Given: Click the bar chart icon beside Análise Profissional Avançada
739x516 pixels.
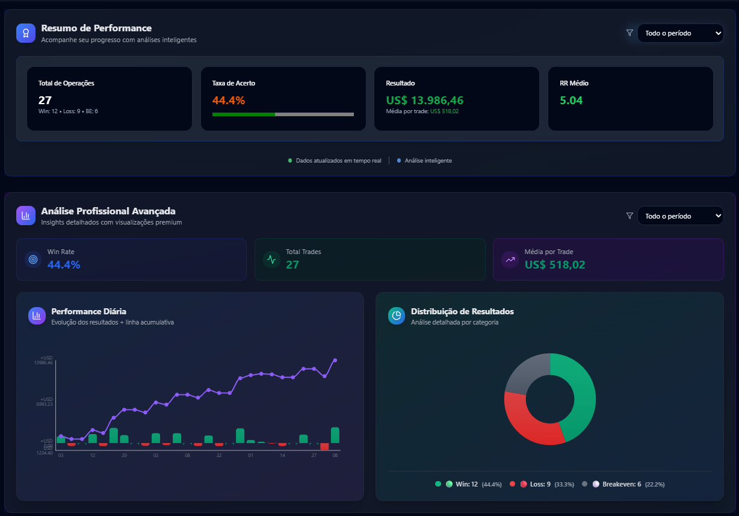Looking at the screenshot, I should point(25,216).
